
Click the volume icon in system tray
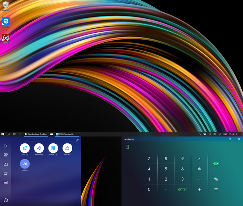(215, 134)
